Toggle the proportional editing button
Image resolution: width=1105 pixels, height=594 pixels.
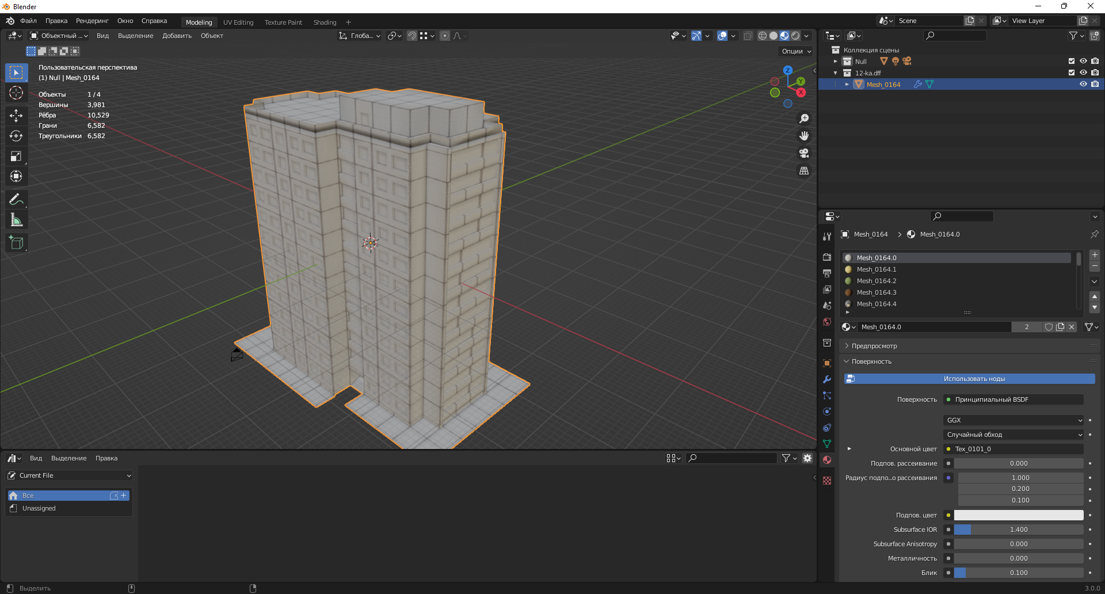tap(444, 36)
